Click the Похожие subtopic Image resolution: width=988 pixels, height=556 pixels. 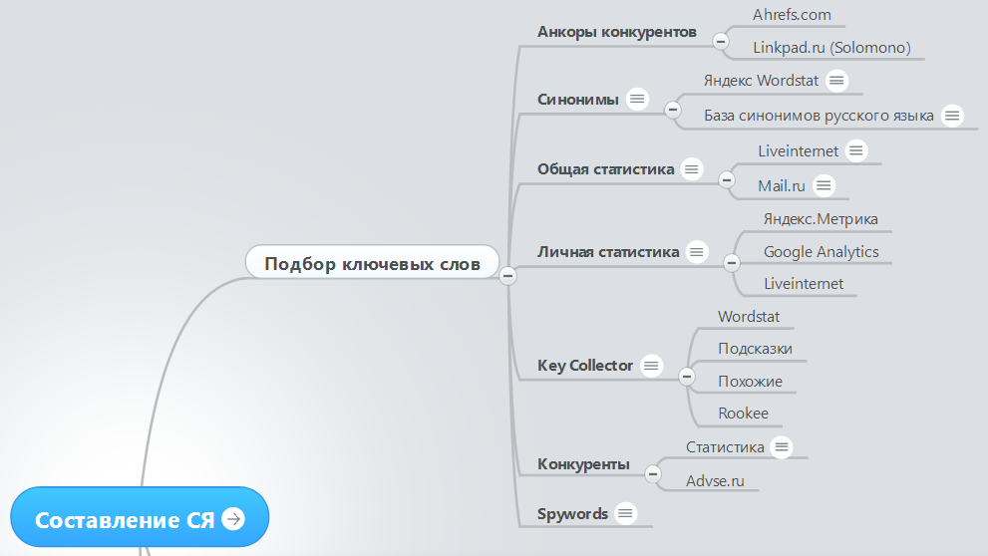[750, 382]
